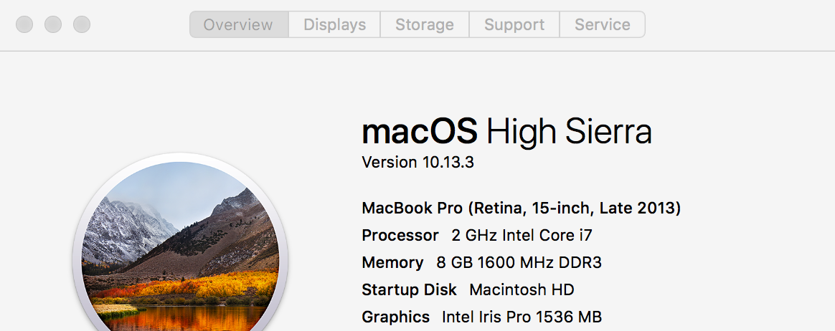
Task: Click the Startup Disk label
Action: tap(409, 290)
